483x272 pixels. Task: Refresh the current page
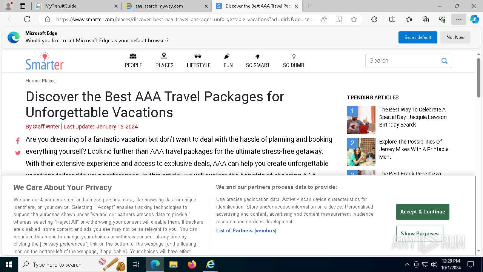click(27, 19)
